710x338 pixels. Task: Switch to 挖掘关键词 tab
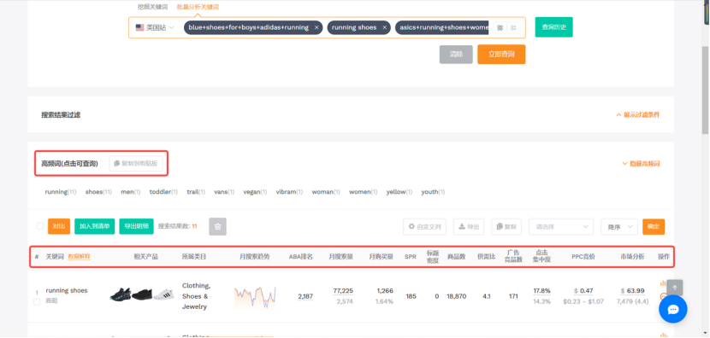152,7
